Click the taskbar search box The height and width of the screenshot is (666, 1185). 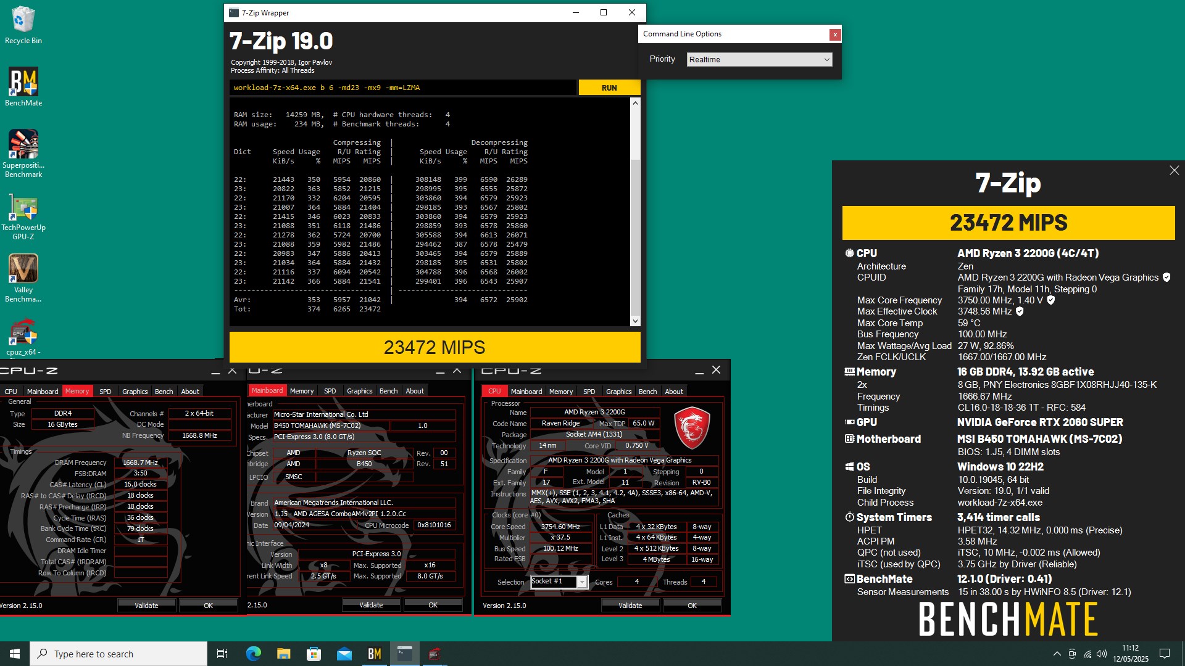pos(118,654)
